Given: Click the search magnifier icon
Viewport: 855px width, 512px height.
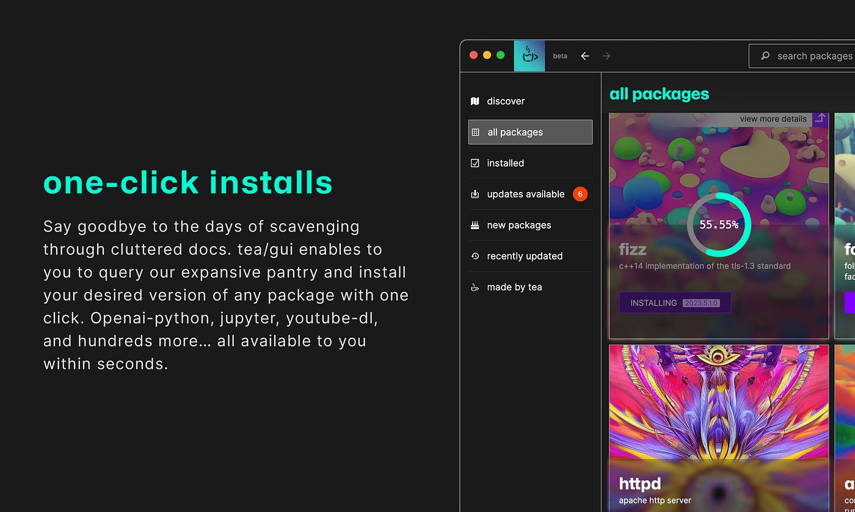Looking at the screenshot, I should (x=765, y=56).
